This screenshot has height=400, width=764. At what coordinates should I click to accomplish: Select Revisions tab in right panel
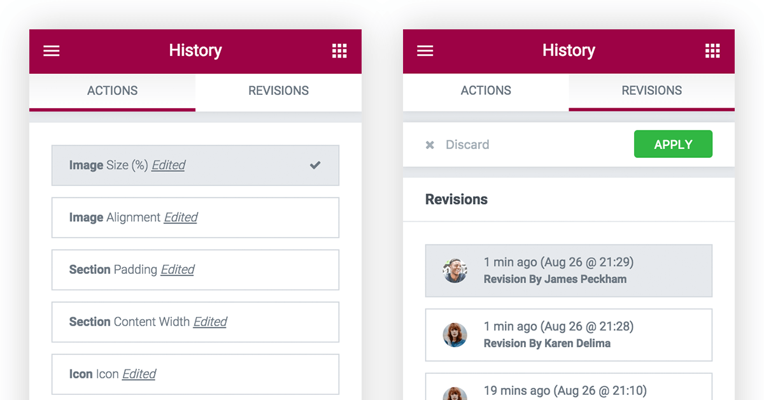click(651, 91)
